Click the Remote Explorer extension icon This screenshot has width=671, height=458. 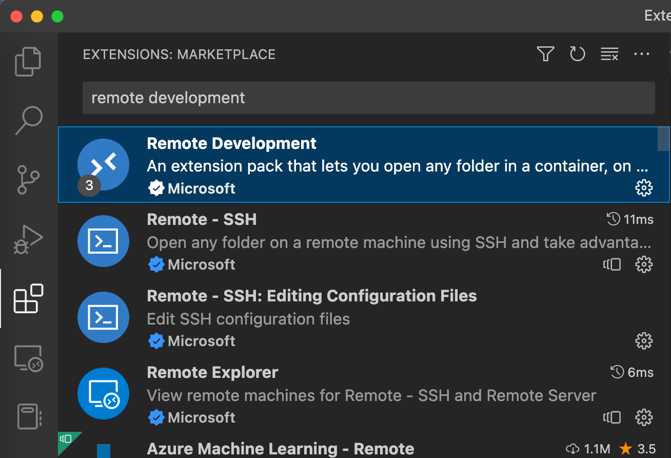pos(103,393)
